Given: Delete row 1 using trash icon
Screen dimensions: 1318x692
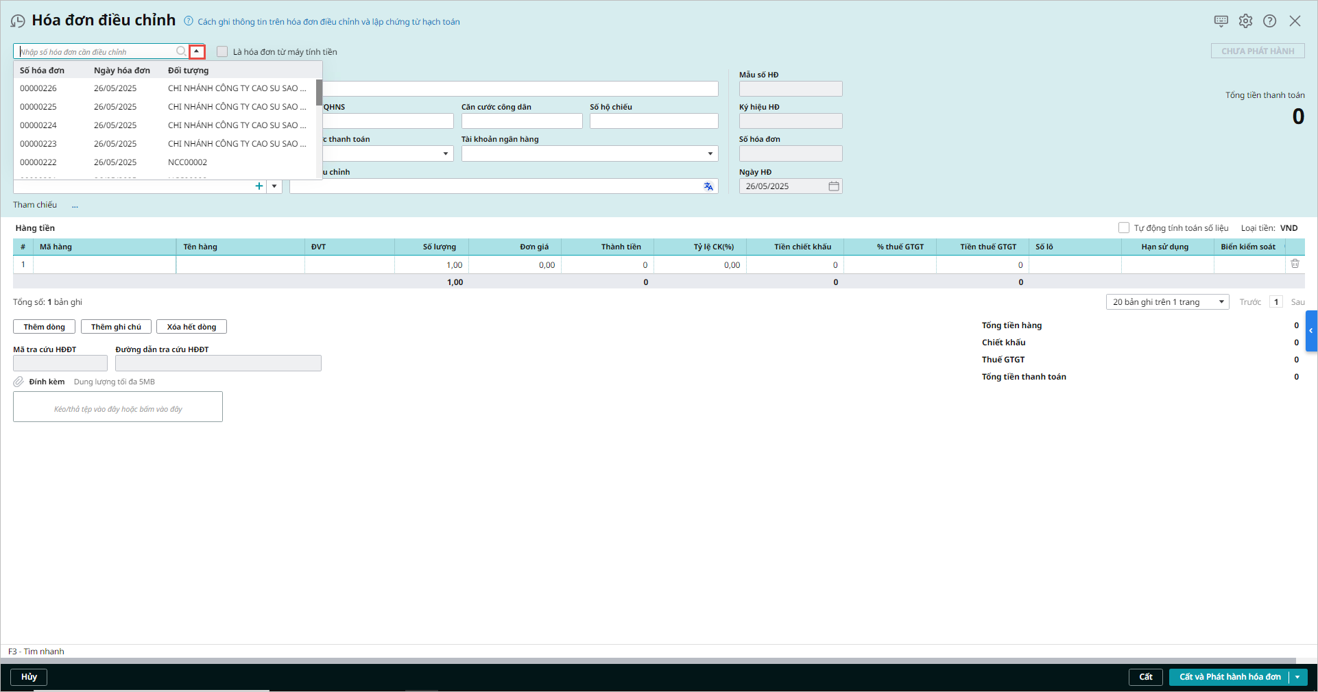Looking at the screenshot, I should tap(1295, 264).
